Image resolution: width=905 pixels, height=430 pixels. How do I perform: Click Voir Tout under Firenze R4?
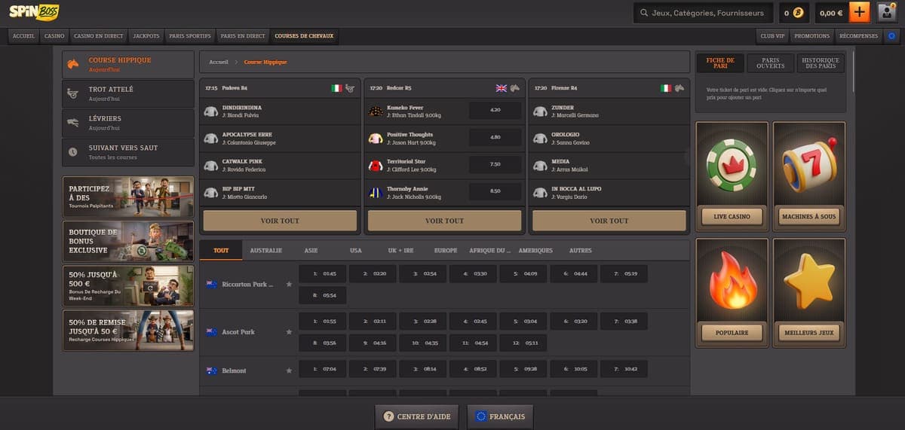pos(609,221)
